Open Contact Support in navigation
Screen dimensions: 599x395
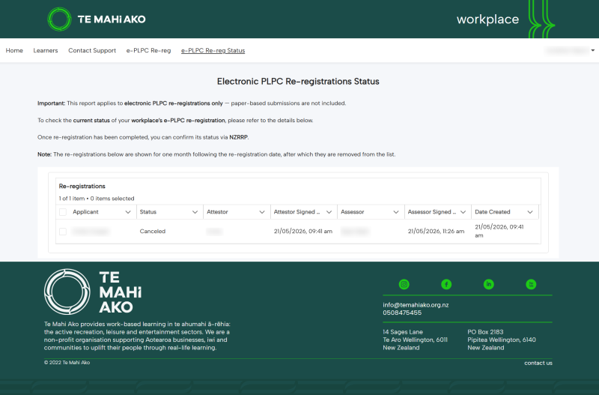(92, 50)
